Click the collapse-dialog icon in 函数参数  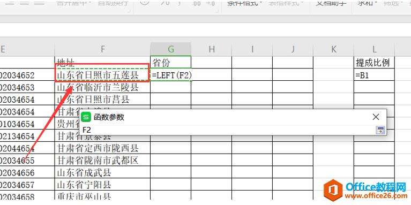[x=380, y=130]
